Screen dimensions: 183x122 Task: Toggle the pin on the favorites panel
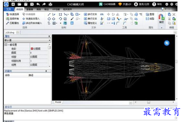pos(46,71)
